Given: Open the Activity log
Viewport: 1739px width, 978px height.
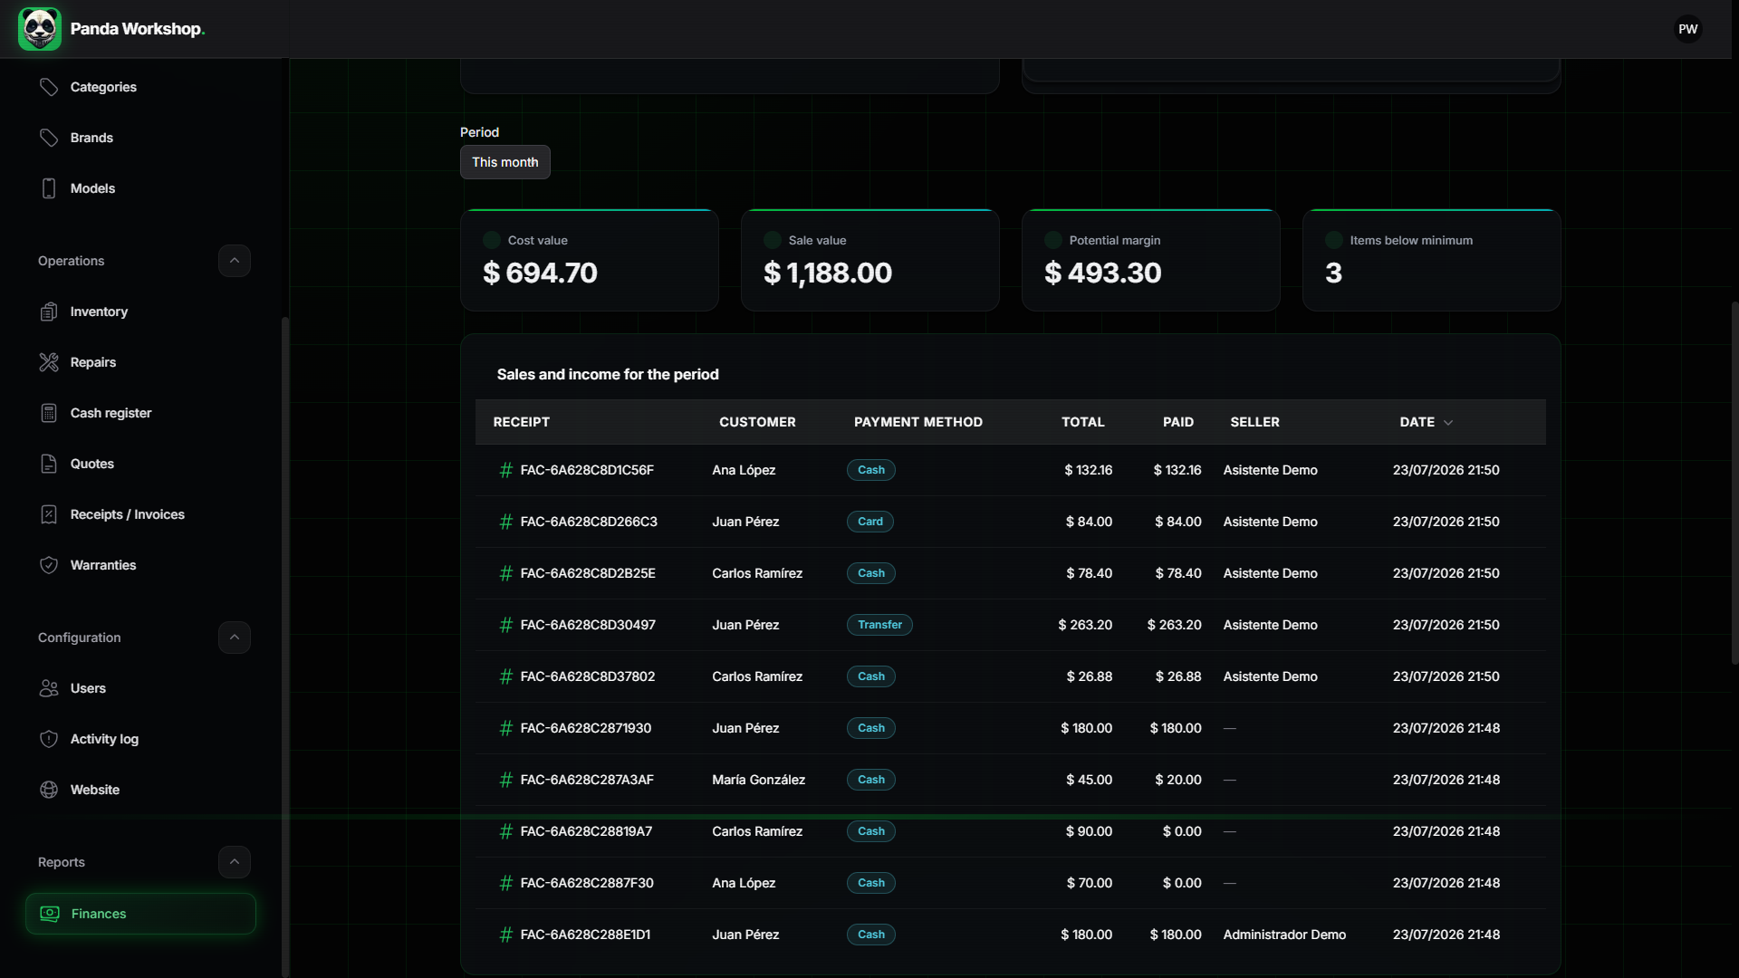Looking at the screenshot, I should (x=140, y=739).
